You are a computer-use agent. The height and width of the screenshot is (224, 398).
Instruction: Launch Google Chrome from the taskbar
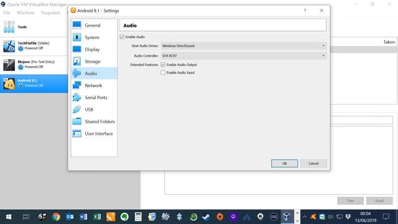click(56, 217)
